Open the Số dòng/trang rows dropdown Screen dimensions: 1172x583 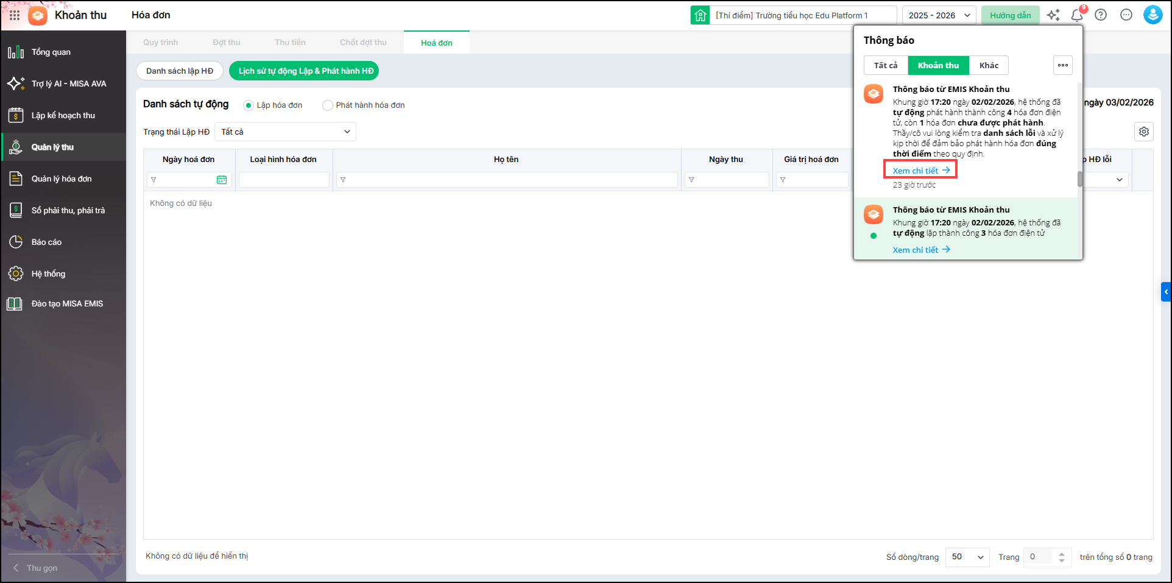[967, 557]
